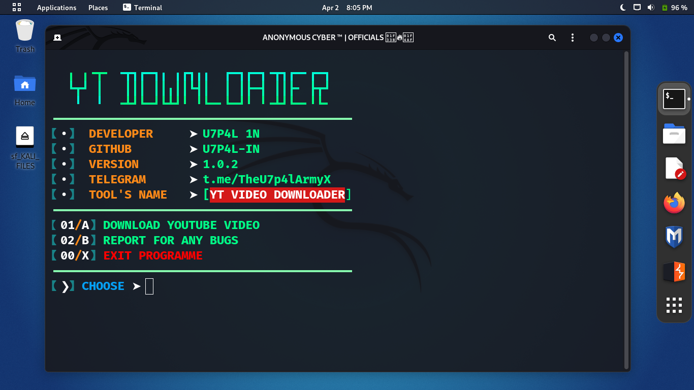This screenshot has width=694, height=390.
Task: Click the t.me/TheU7p4lArmyX telegram text
Action: 267,180
